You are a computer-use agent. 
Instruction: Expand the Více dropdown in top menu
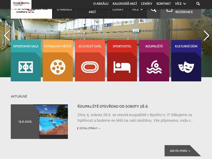click(180, 4)
